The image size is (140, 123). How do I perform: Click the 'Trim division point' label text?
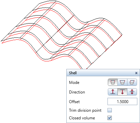point(85,110)
